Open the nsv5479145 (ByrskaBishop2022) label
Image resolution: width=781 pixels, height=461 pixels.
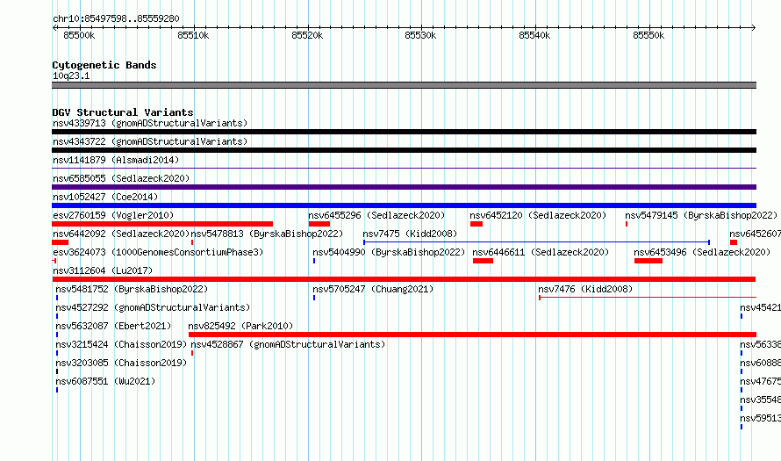click(701, 215)
